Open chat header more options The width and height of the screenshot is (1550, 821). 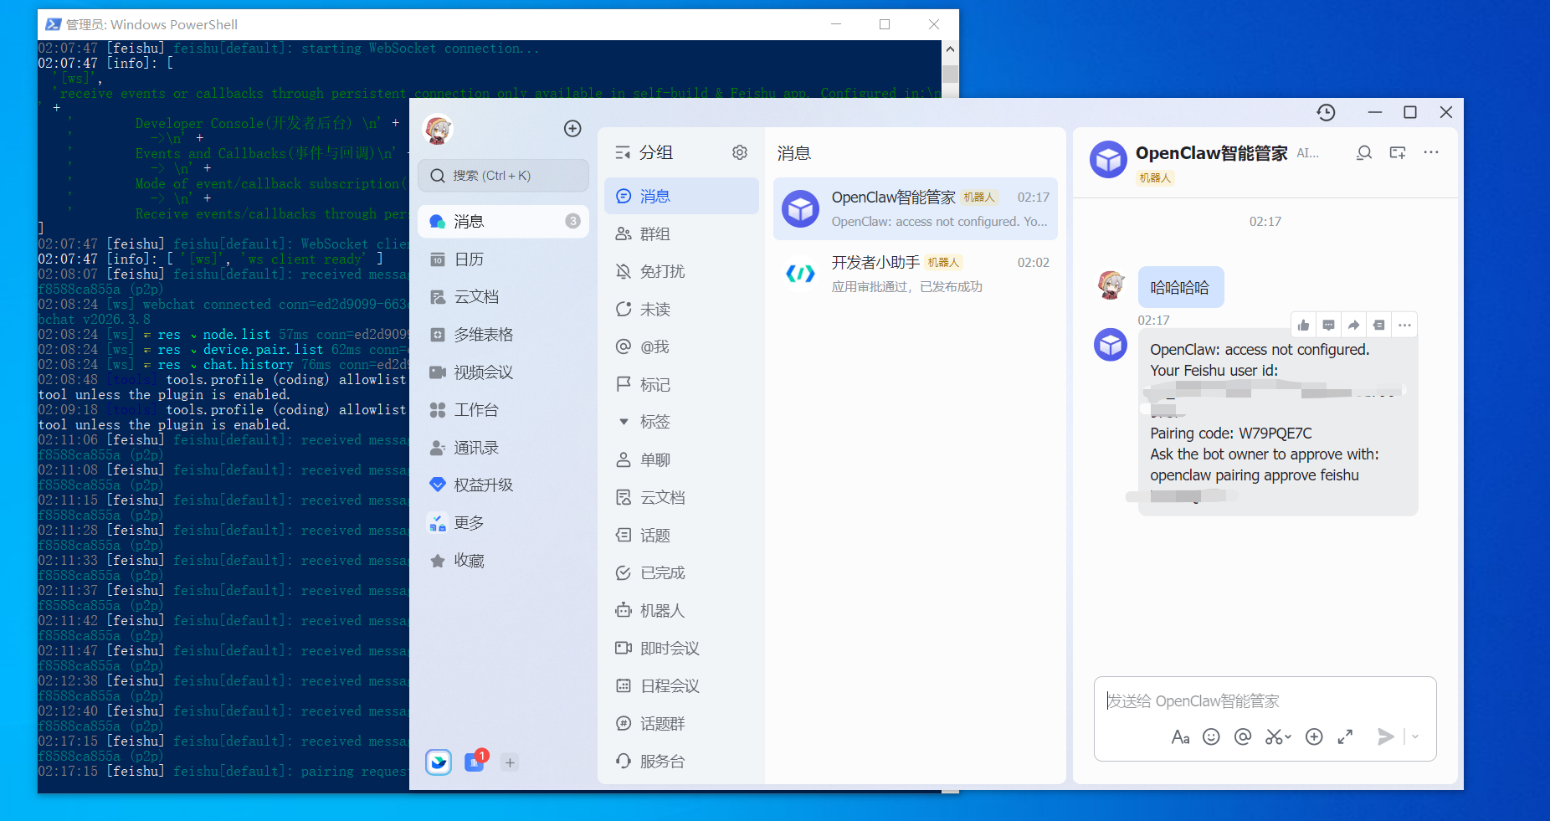click(x=1431, y=152)
